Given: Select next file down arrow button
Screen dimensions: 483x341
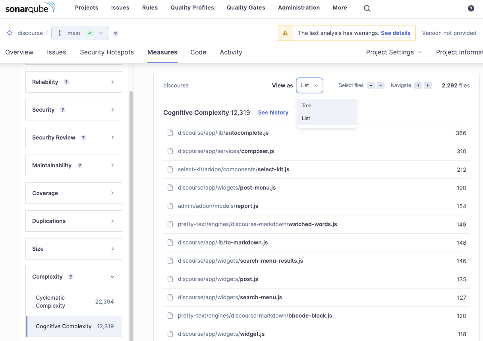Looking at the screenshot, I should click(371, 85).
